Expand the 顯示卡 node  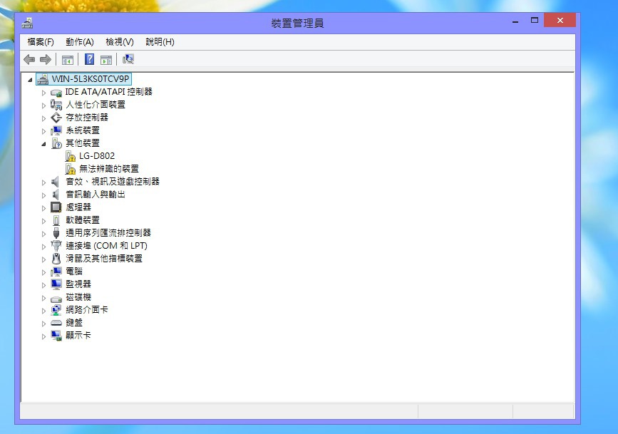(x=43, y=336)
